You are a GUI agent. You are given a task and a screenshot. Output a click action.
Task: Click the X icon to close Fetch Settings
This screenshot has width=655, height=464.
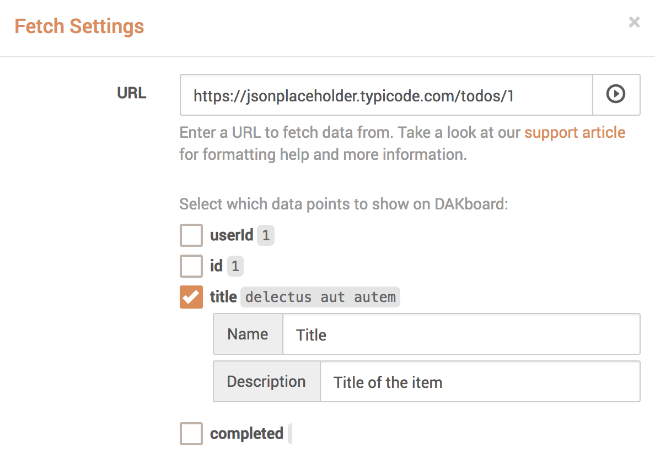tap(634, 22)
